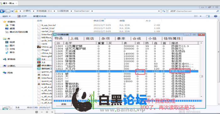Open the recent locations arrow beside the Forward button
Viewport: 220px width, 114px height.
(12, 11)
